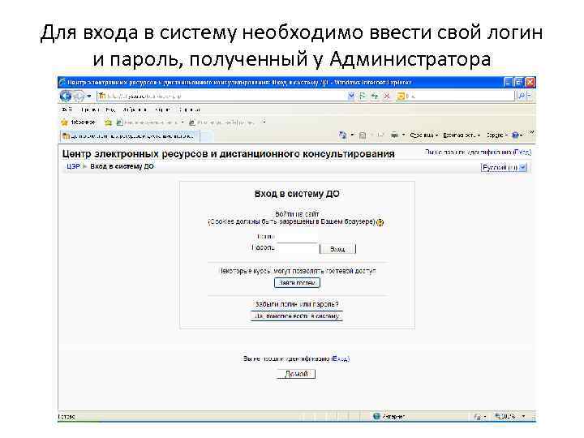Image resolution: width=584 pixels, height=438 pixels.
Task: Click the Пароль input field
Action: coord(298,248)
